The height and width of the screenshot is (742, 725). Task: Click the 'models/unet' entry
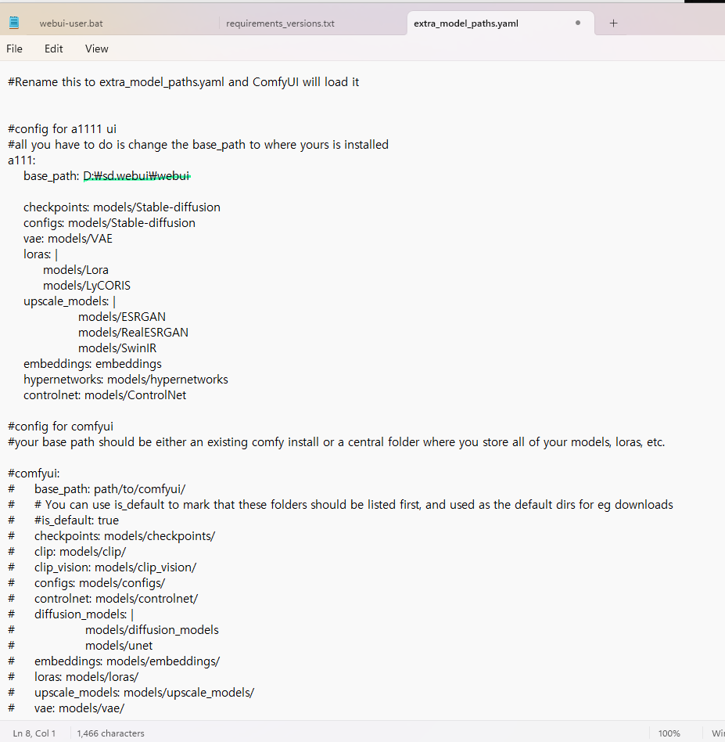coord(119,646)
